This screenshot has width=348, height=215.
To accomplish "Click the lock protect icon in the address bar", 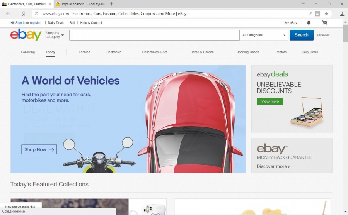I will (317, 14).
